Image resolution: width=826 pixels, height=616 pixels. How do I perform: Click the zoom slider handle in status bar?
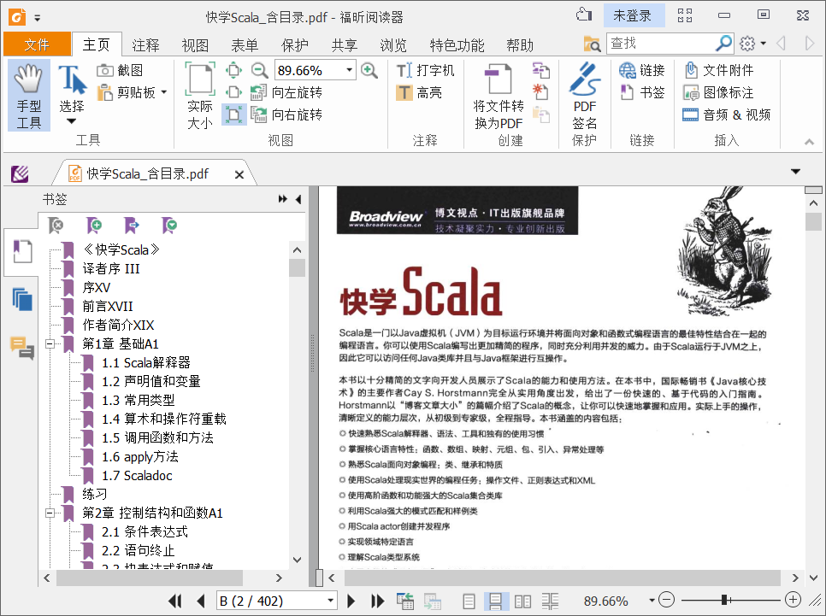click(x=725, y=600)
